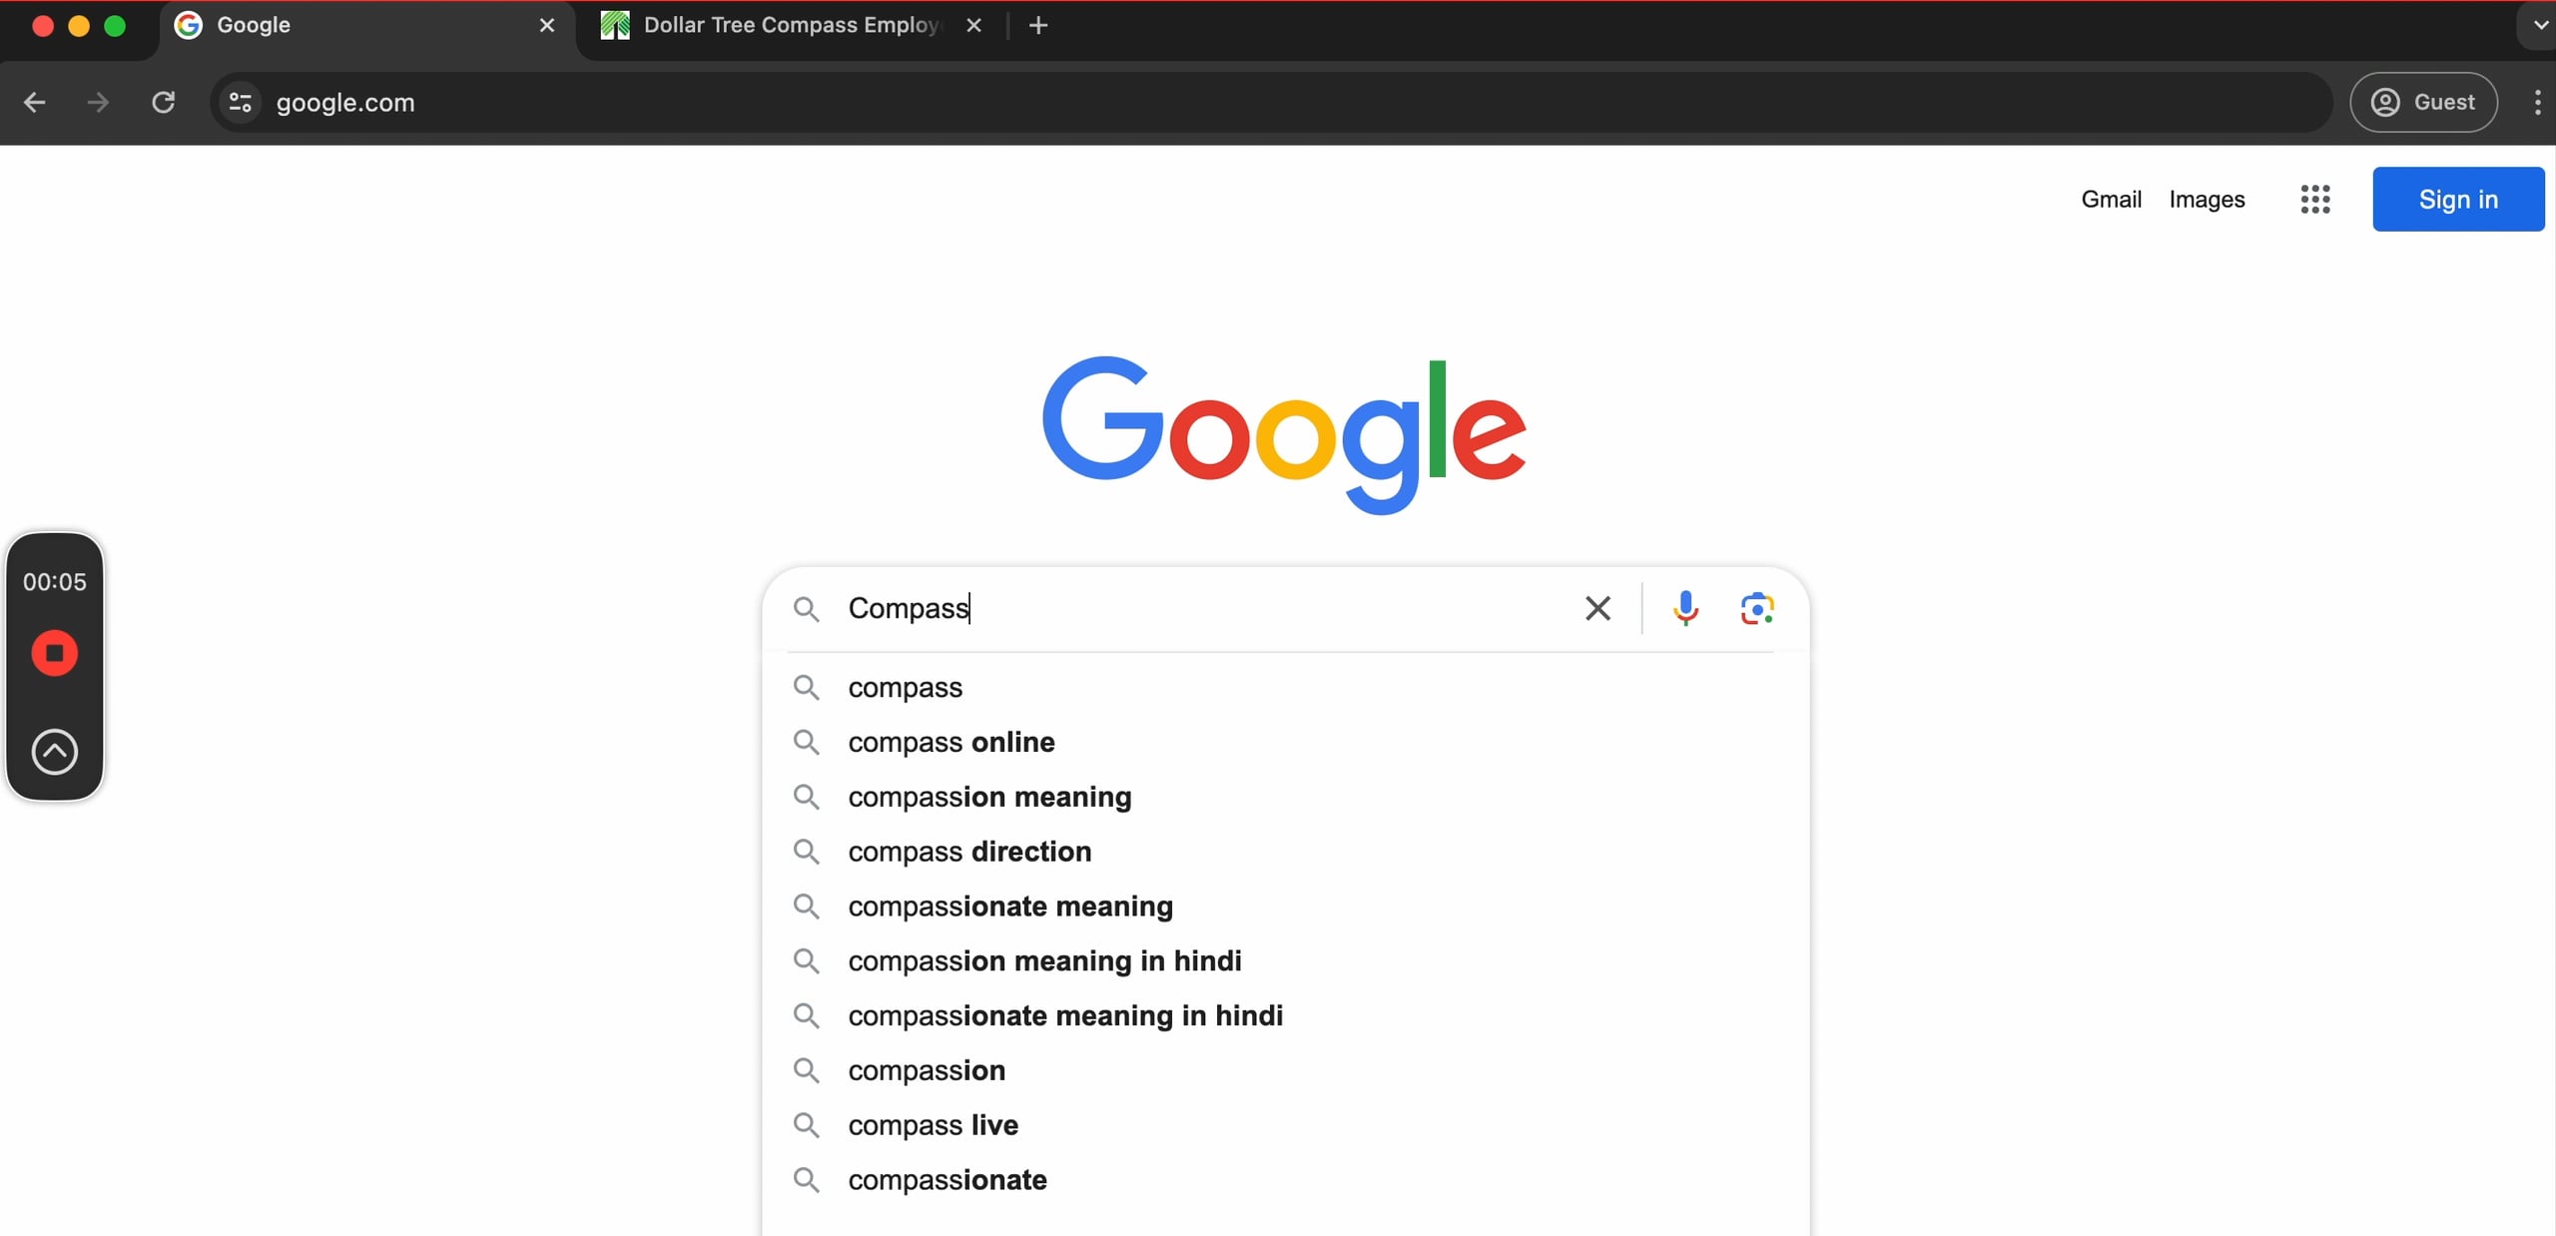Collapse the recording control panel
The height and width of the screenshot is (1236, 2556).
(x=55, y=752)
